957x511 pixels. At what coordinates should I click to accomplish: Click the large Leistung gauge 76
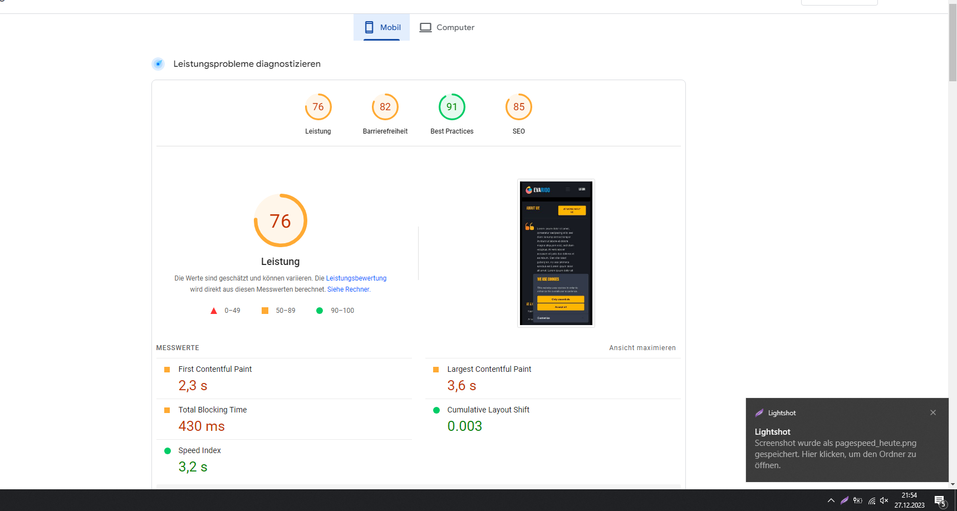pyautogui.click(x=281, y=220)
